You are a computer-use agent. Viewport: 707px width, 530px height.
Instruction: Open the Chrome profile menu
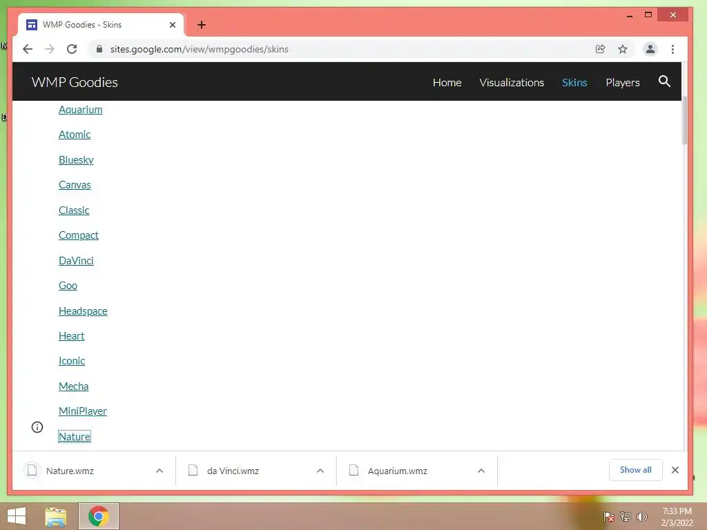(650, 49)
